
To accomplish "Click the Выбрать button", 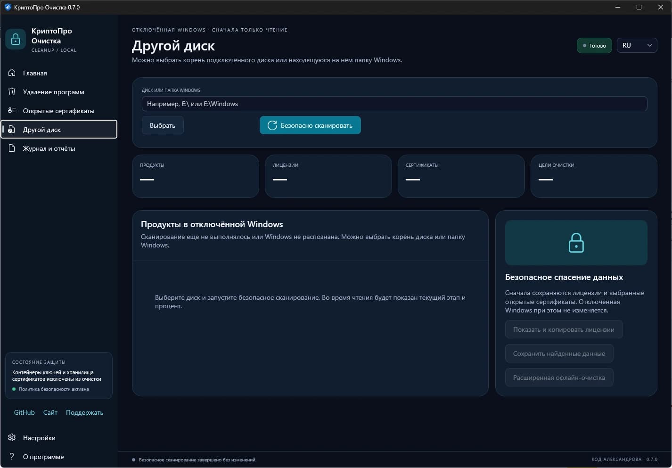I will click(163, 125).
